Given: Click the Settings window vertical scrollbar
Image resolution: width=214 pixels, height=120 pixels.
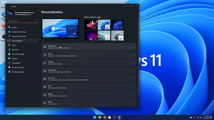Looking at the screenshot, I should point(138,56).
